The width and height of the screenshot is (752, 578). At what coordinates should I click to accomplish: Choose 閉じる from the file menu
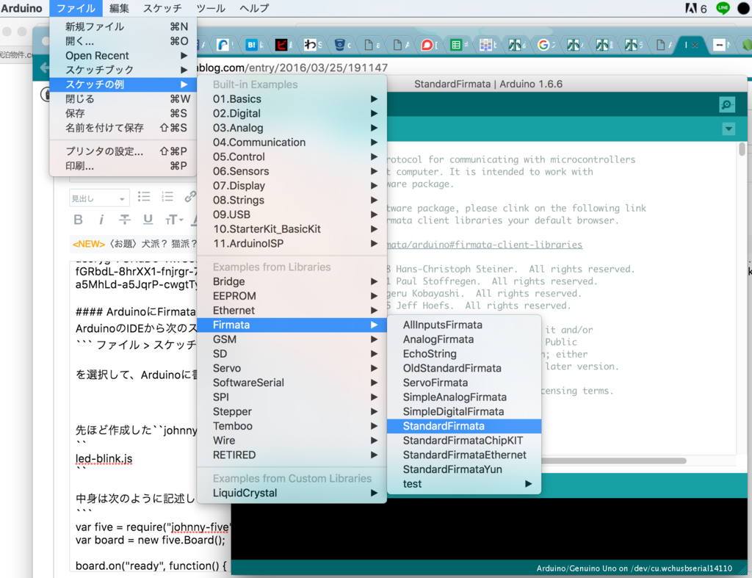click(123, 99)
